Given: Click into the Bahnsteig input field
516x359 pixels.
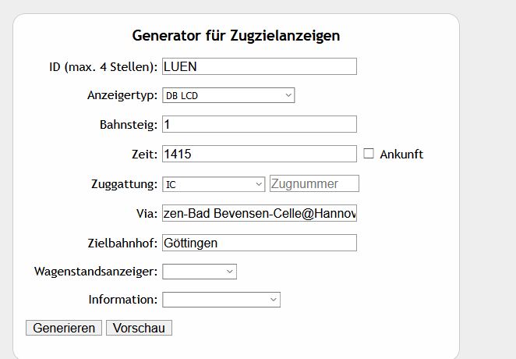Looking at the screenshot, I should pyautogui.click(x=259, y=125).
